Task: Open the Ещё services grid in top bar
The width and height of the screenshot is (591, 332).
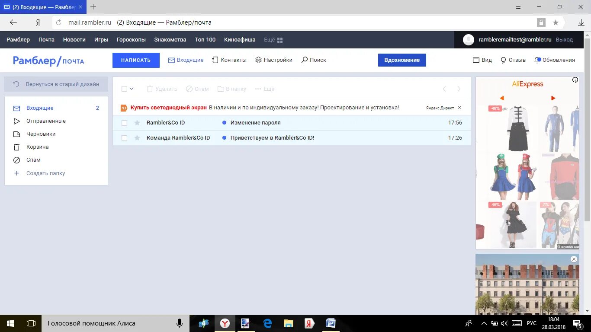Action: click(x=273, y=40)
